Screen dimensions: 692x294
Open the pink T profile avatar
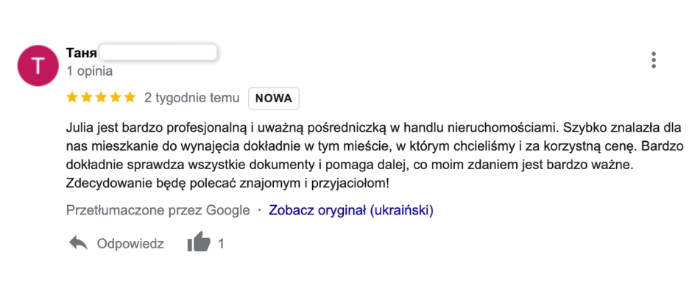tap(38, 65)
